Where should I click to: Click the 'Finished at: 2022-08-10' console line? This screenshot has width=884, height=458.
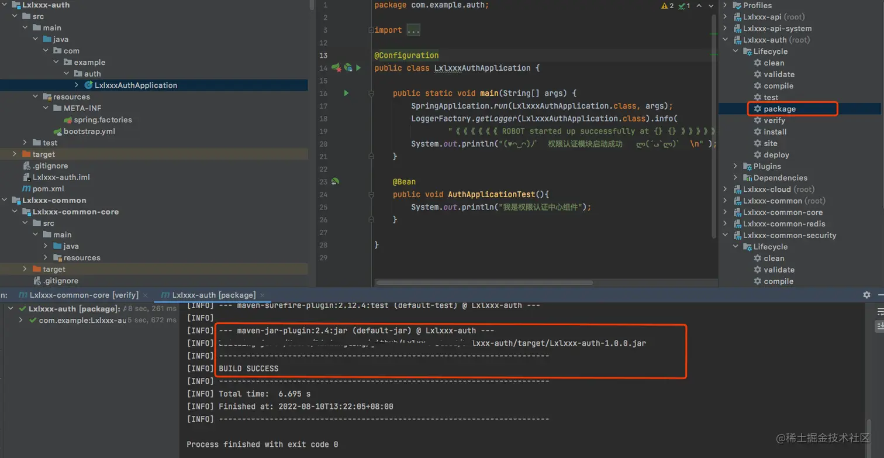click(306, 407)
